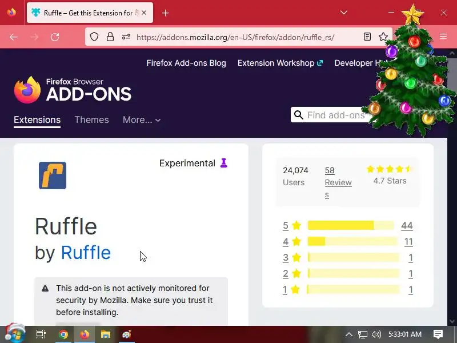Open site permissions icon in address bar
Image resolution: width=457 pixels, height=343 pixels.
(x=126, y=37)
